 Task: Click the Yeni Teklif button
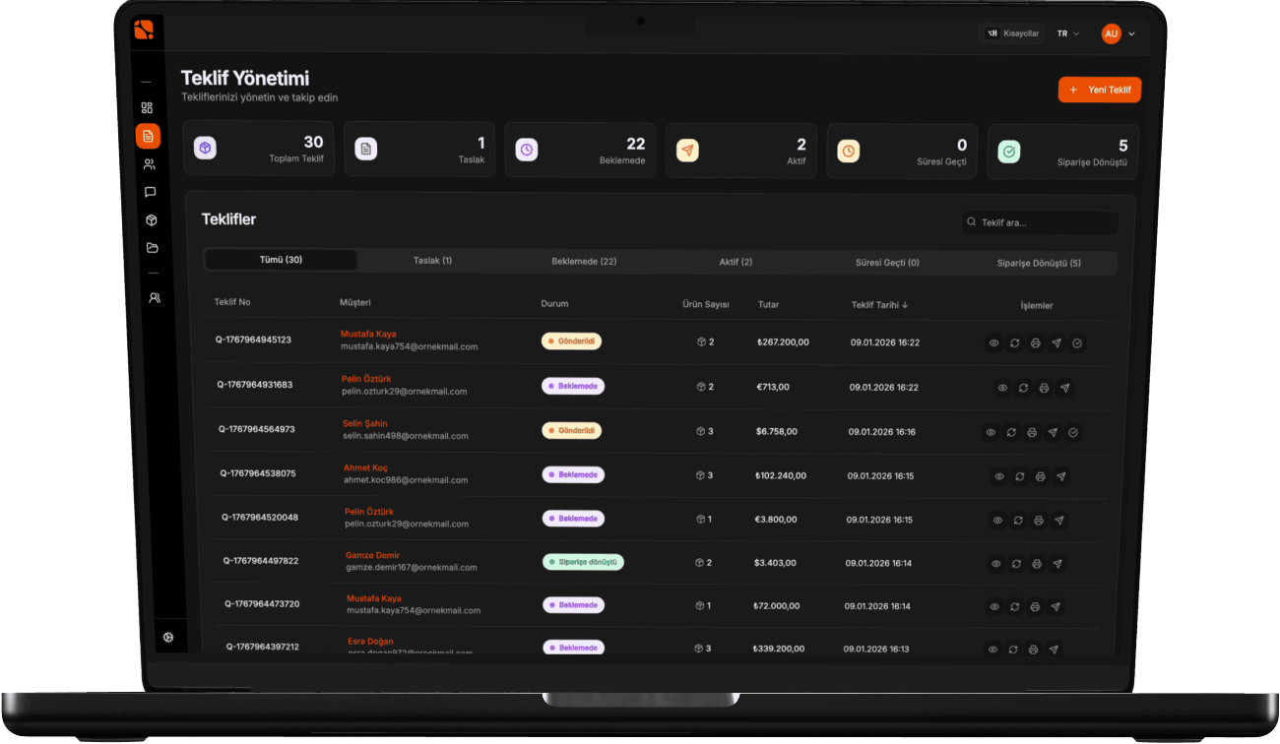[x=1100, y=90]
